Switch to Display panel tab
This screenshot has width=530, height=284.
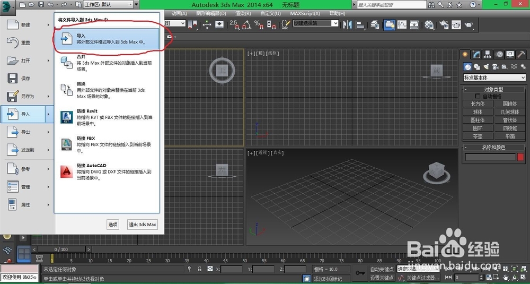pos(510,54)
